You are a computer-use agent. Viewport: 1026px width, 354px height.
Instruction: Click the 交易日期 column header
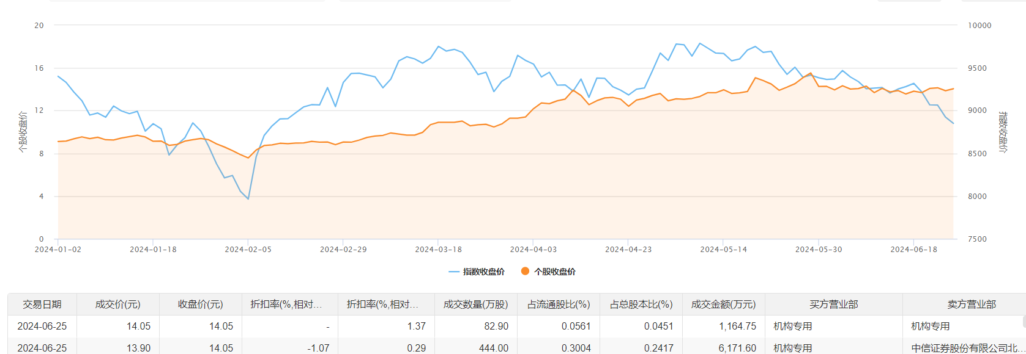click(42, 304)
